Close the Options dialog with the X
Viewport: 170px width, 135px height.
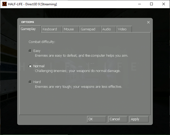[x=148, y=22]
